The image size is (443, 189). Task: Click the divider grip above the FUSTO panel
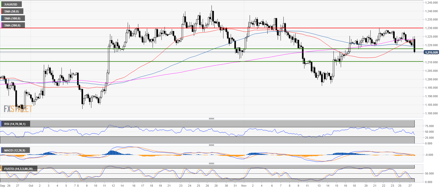click(x=212, y=164)
